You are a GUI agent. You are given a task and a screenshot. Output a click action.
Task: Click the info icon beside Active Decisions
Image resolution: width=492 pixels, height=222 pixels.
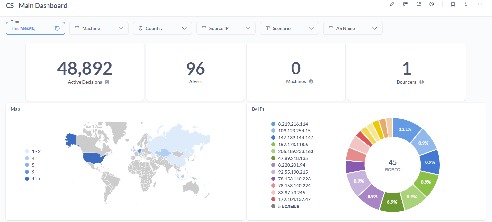pyautogui.click(x=107, y=82)
